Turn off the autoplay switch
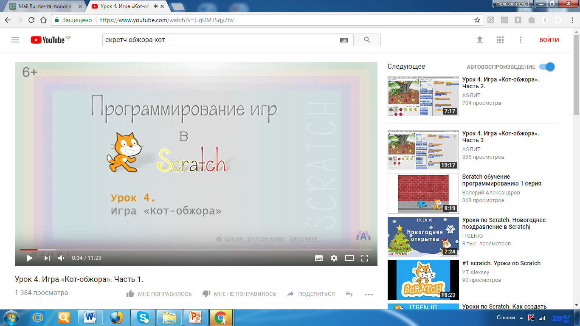Viewport: 580px width, 326px height. pos(547,67)
